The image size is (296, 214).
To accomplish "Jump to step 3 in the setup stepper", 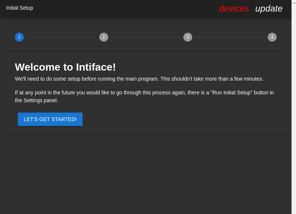I will [x=188, y=37].
